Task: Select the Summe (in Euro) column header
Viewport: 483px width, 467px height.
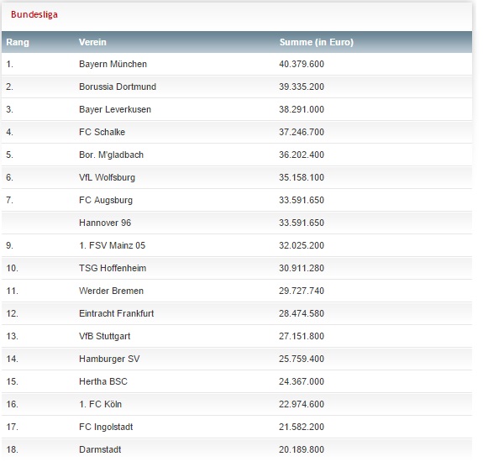Action: 317,42
